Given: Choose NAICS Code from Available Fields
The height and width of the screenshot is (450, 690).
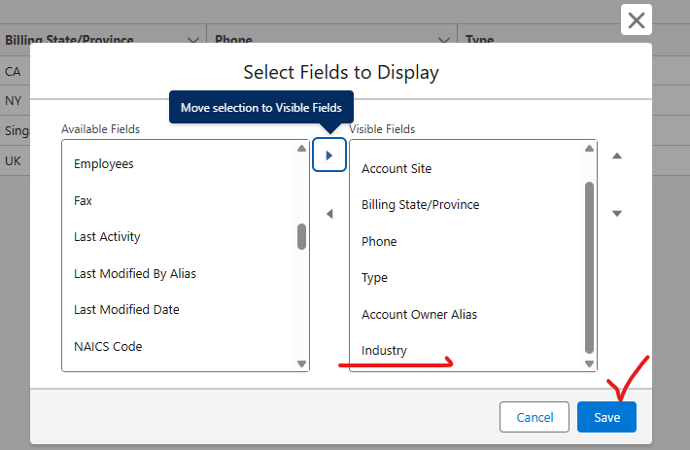Looking at the screenshot, I should click(108, 346).
